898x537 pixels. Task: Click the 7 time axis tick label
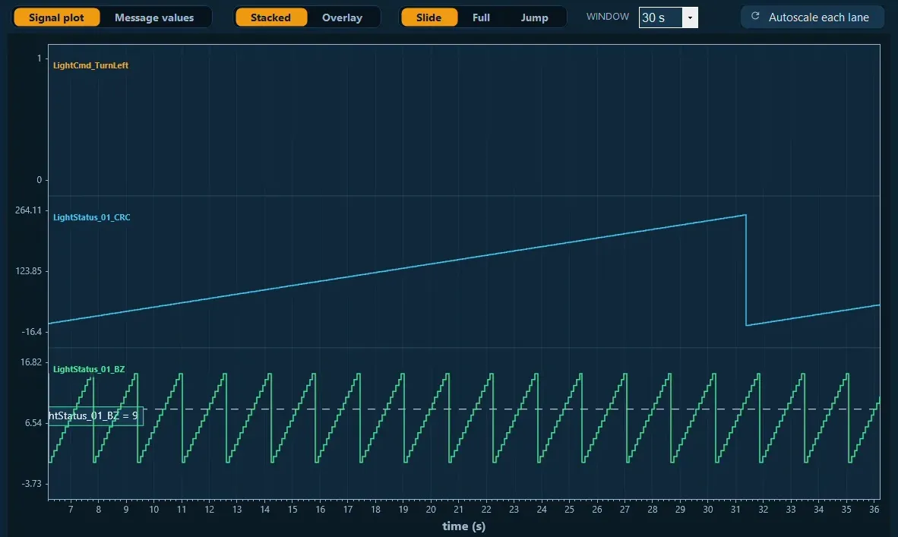coord(71,510)
